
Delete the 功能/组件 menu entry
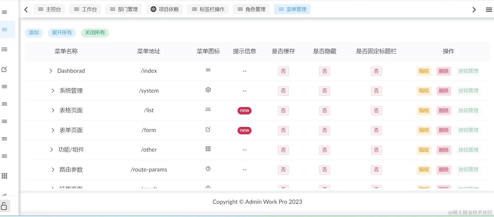point(444,150)
